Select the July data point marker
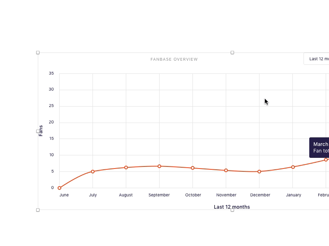Screen dimensions: 329x246 point(93,171)
